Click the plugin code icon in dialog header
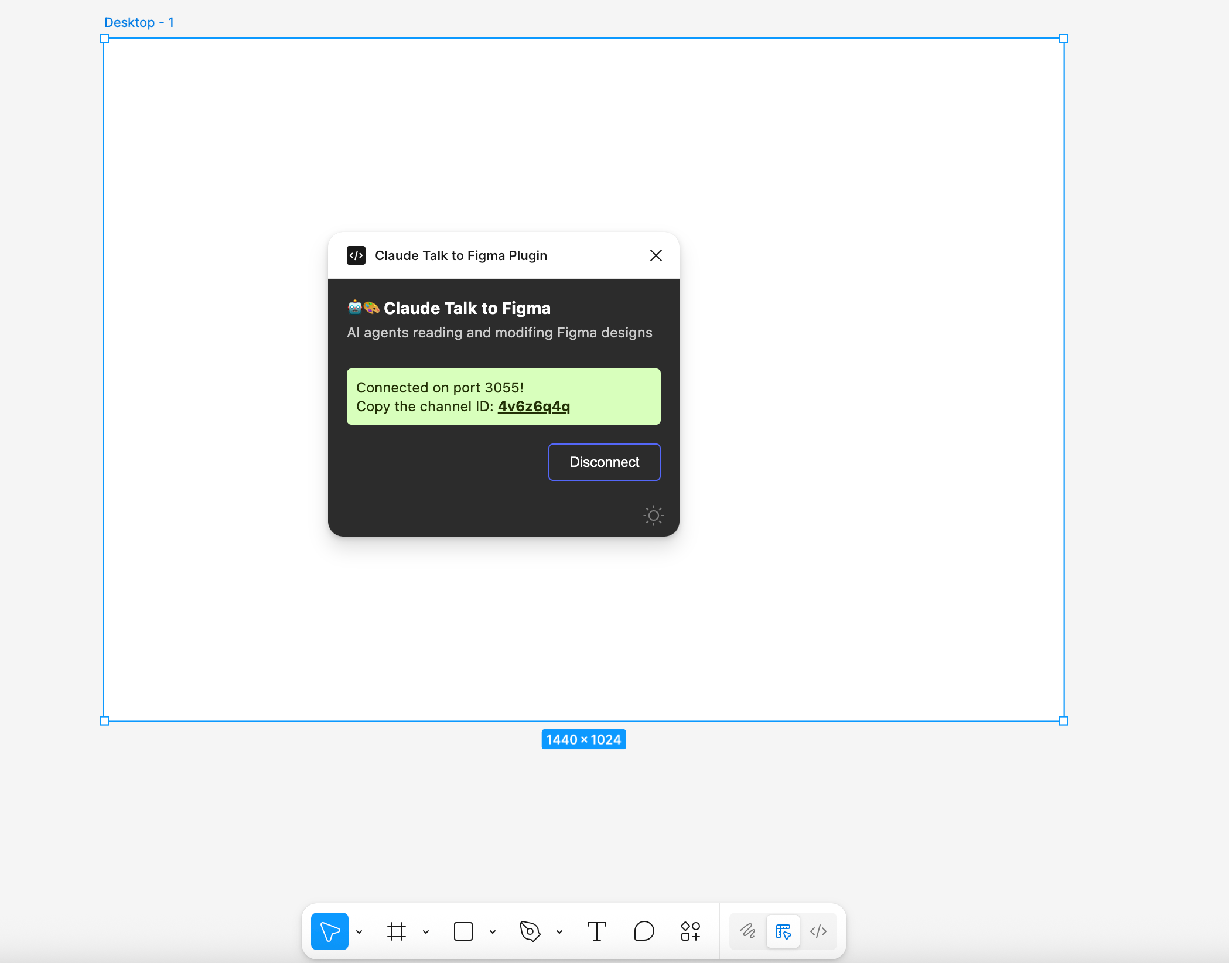This screenshot has height=963, width=1229. (356, 255)
